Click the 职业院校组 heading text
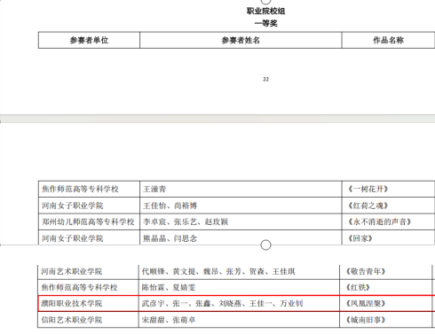 [265, 12]
